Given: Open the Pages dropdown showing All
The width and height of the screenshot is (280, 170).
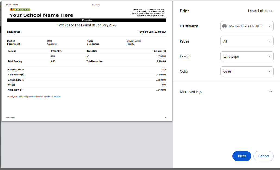Looking at the screenshot, I should click(246, 41).
